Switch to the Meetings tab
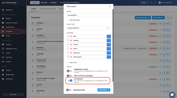The height and width of the screenshot is (98, 177). pyautogui.click(x=53, y=3)
